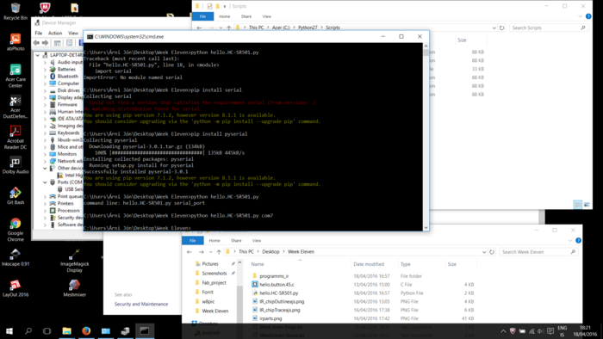Click the Back toolbar arrow in Device Manager
The image size is (603, 339).
(37, 43)
